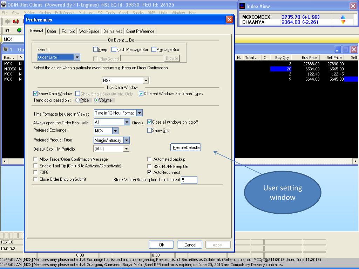The height and width of the screenshot is (269, 359).
Task: Click the gray winged toolbar icon
Action: 8,21
